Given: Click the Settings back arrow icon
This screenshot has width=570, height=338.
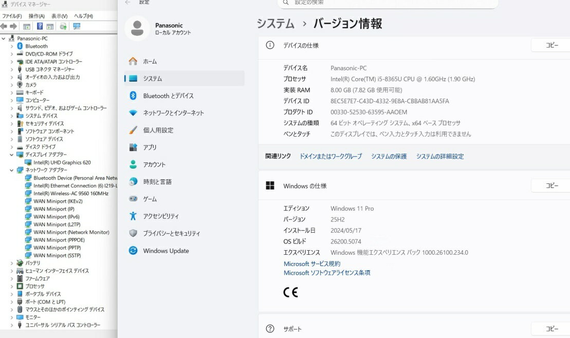Looking at the screenshot, I should pos(128,3).
